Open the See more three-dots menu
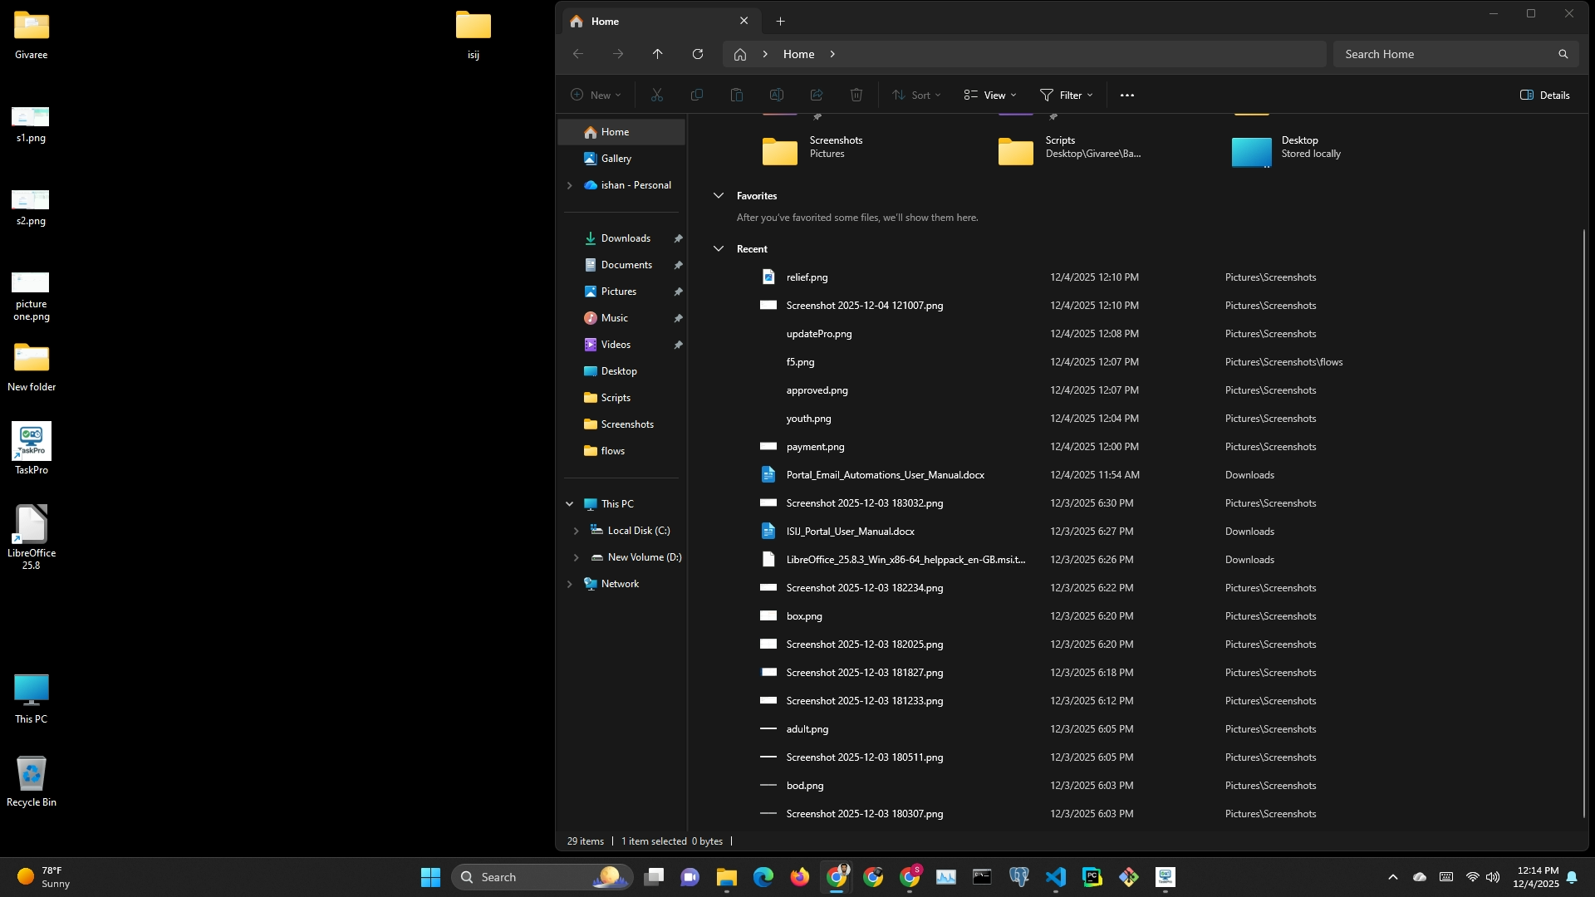This screenshot has width=1595, height=897. coord(1126,95)
